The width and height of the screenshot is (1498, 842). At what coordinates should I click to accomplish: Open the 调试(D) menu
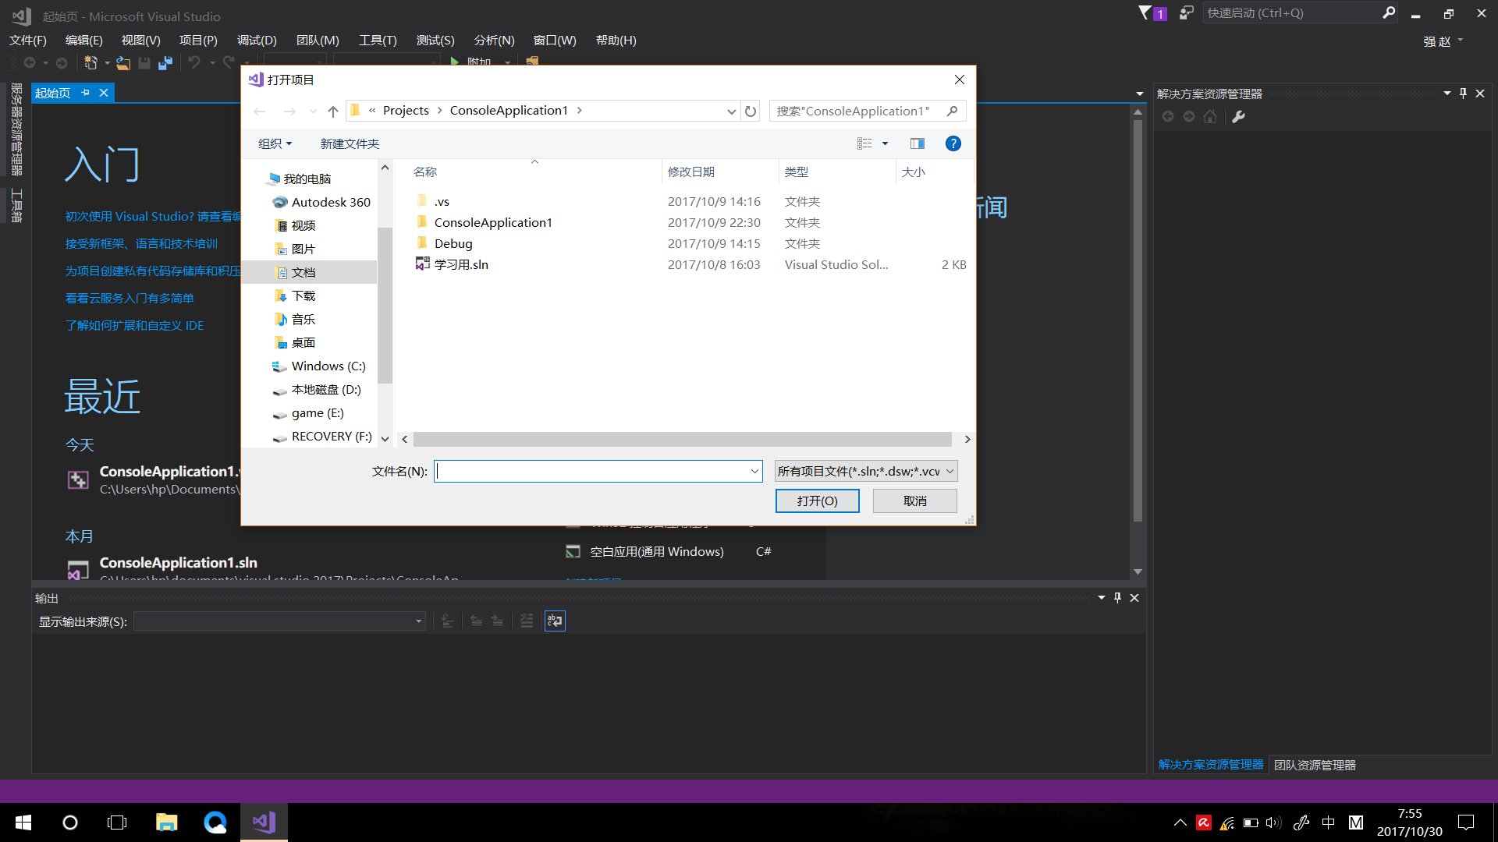coord(257,41)
